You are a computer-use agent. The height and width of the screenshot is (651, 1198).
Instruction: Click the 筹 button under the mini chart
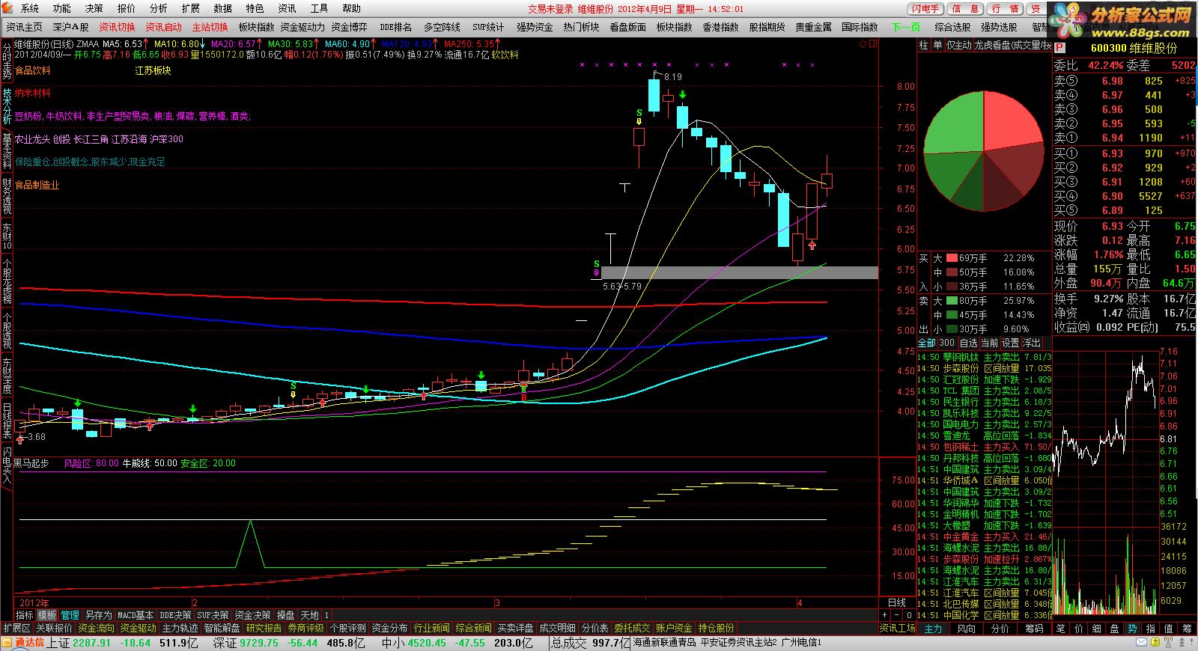pyautogui.click(x=1187, y=629)
